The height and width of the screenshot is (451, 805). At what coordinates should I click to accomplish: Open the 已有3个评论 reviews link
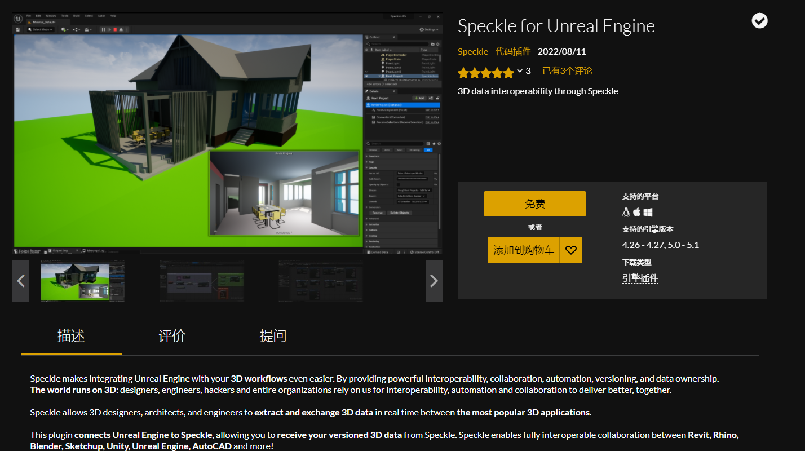coord(567,71)
